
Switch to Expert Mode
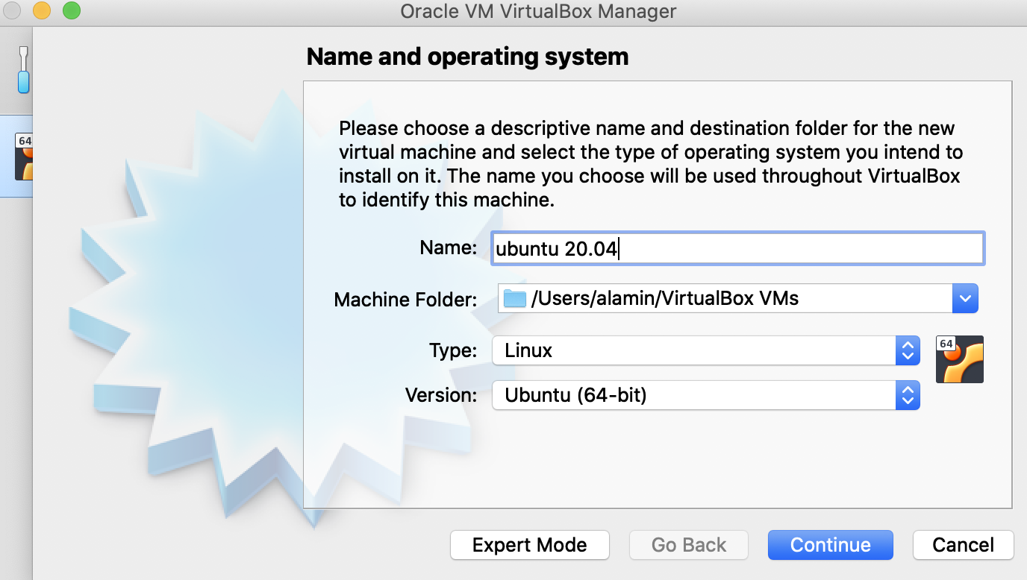click(530, 545)
